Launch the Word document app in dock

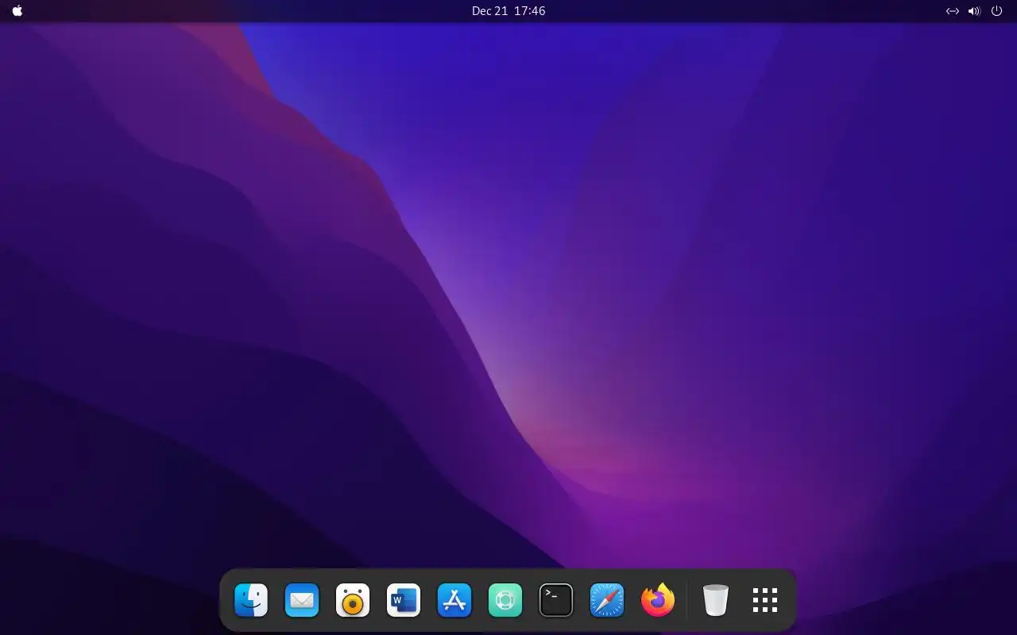click(x=404, y=600)
